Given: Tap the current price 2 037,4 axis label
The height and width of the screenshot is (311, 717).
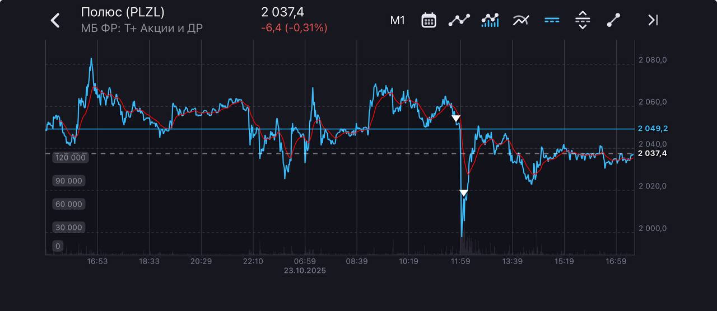Looking at the screenshot, I should click(x=653, y=153).
